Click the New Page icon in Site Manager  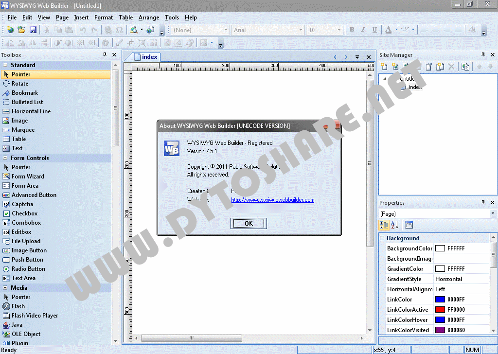tap(384, 66)
